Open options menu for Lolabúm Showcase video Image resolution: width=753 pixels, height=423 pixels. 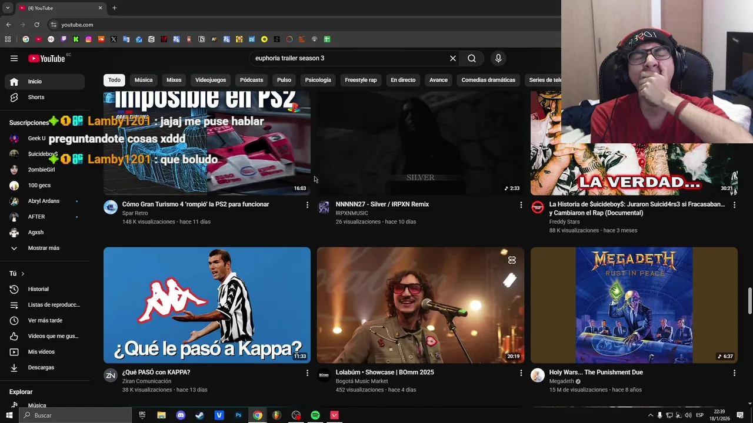(x=521, y=372)
